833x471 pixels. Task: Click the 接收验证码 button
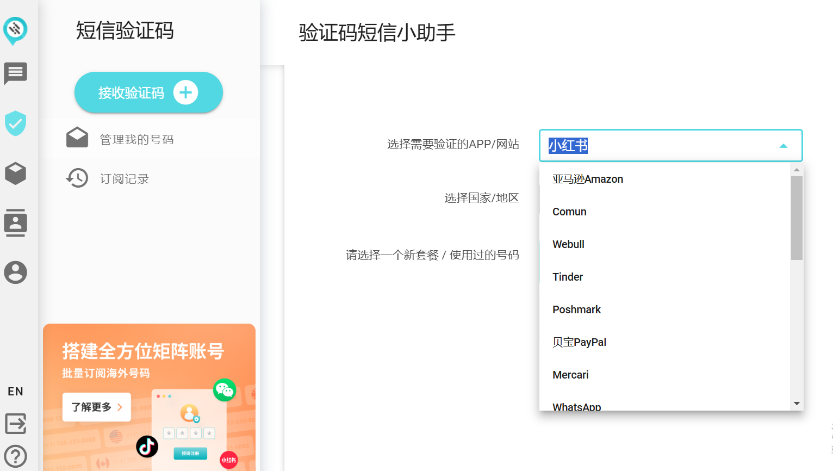tap(148, 92)
